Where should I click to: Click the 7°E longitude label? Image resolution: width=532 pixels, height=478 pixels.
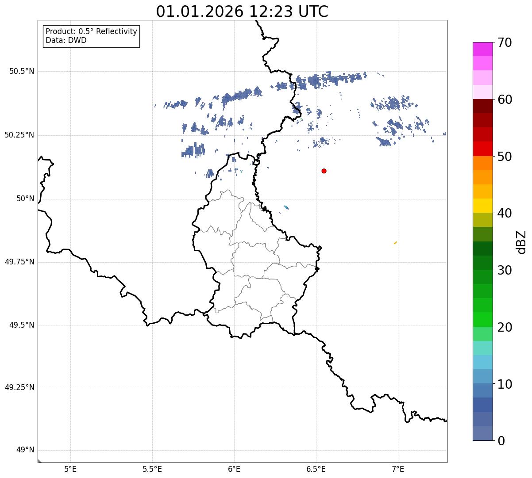click(398, 469)
